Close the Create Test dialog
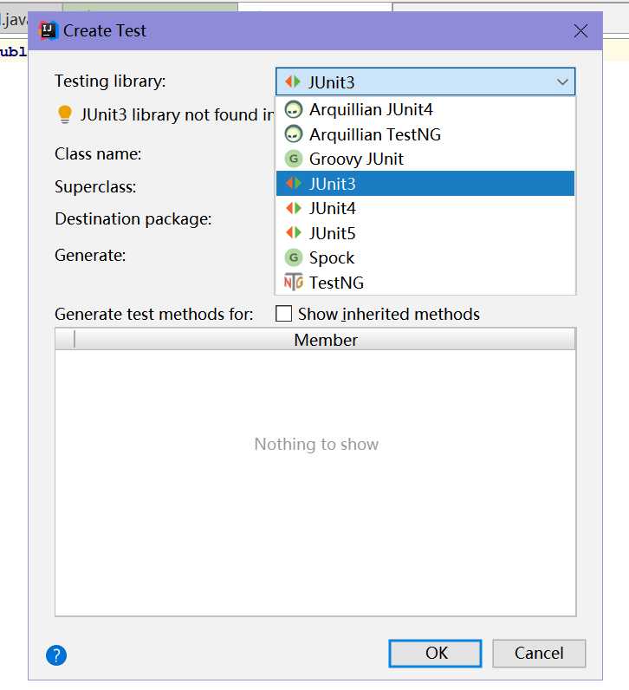The image size is (629, 690). click(580, 31)
